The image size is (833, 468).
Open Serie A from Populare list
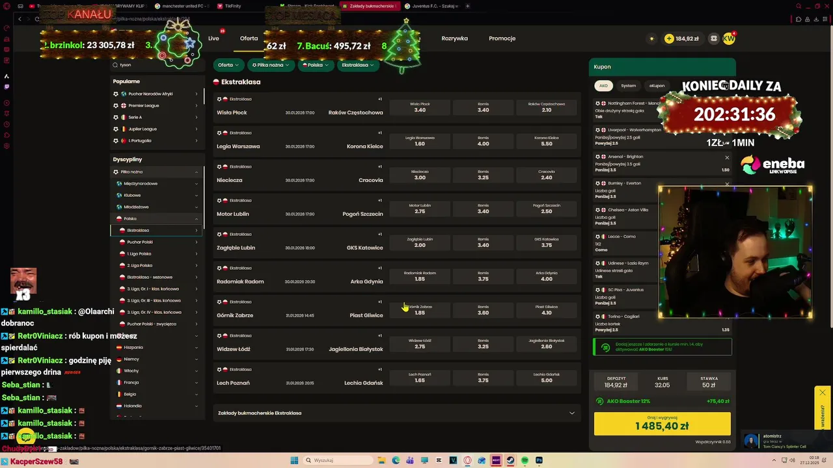[x=157, y=117]
